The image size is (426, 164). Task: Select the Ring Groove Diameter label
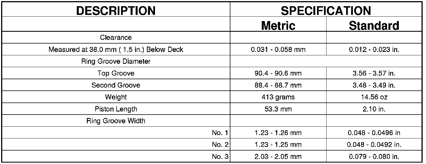116,61
